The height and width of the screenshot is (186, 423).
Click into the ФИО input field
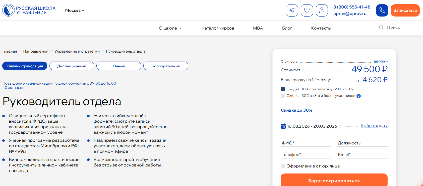[306, 143]
